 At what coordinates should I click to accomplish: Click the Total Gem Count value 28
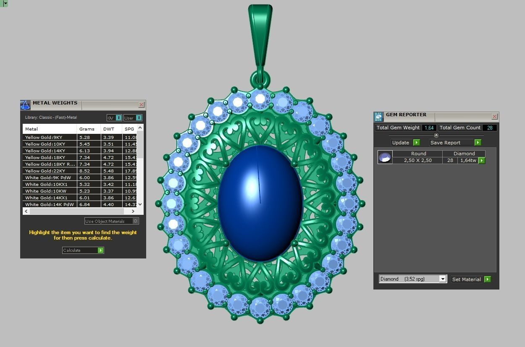click(490, 128)
